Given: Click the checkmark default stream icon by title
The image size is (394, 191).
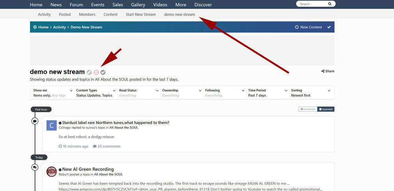Looking at the screenshot, I should click(103, 73).
